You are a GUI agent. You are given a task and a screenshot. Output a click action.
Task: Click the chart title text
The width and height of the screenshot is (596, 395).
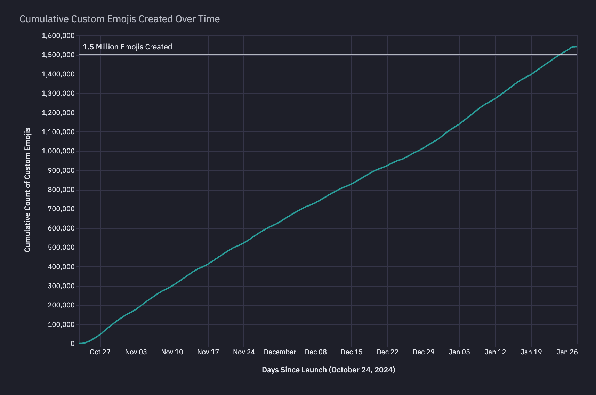(x=120, y=19)
